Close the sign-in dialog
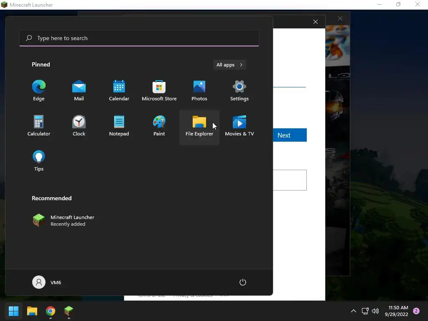 coord(316,22)
